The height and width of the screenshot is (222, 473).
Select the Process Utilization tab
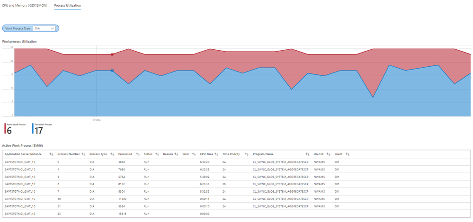[67, 5]
